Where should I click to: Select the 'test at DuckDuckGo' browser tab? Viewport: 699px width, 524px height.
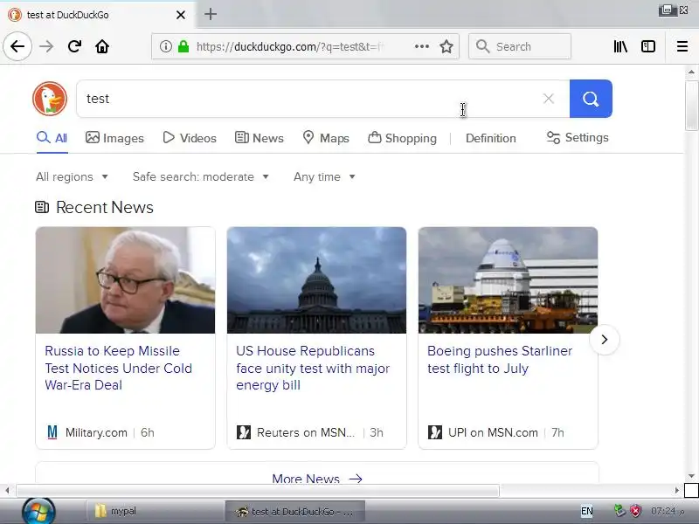click(x=98, y=15)
